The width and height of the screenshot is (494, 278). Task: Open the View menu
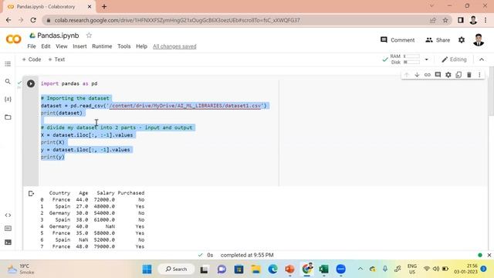(62, 46)
